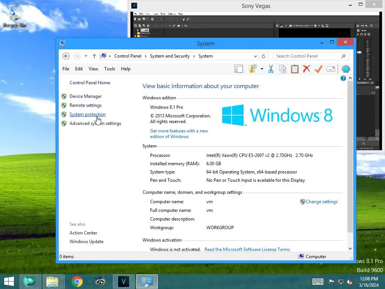Viewport: 385px width, 289px height.
Task: Open the View menu in System window
Action: 93,69
